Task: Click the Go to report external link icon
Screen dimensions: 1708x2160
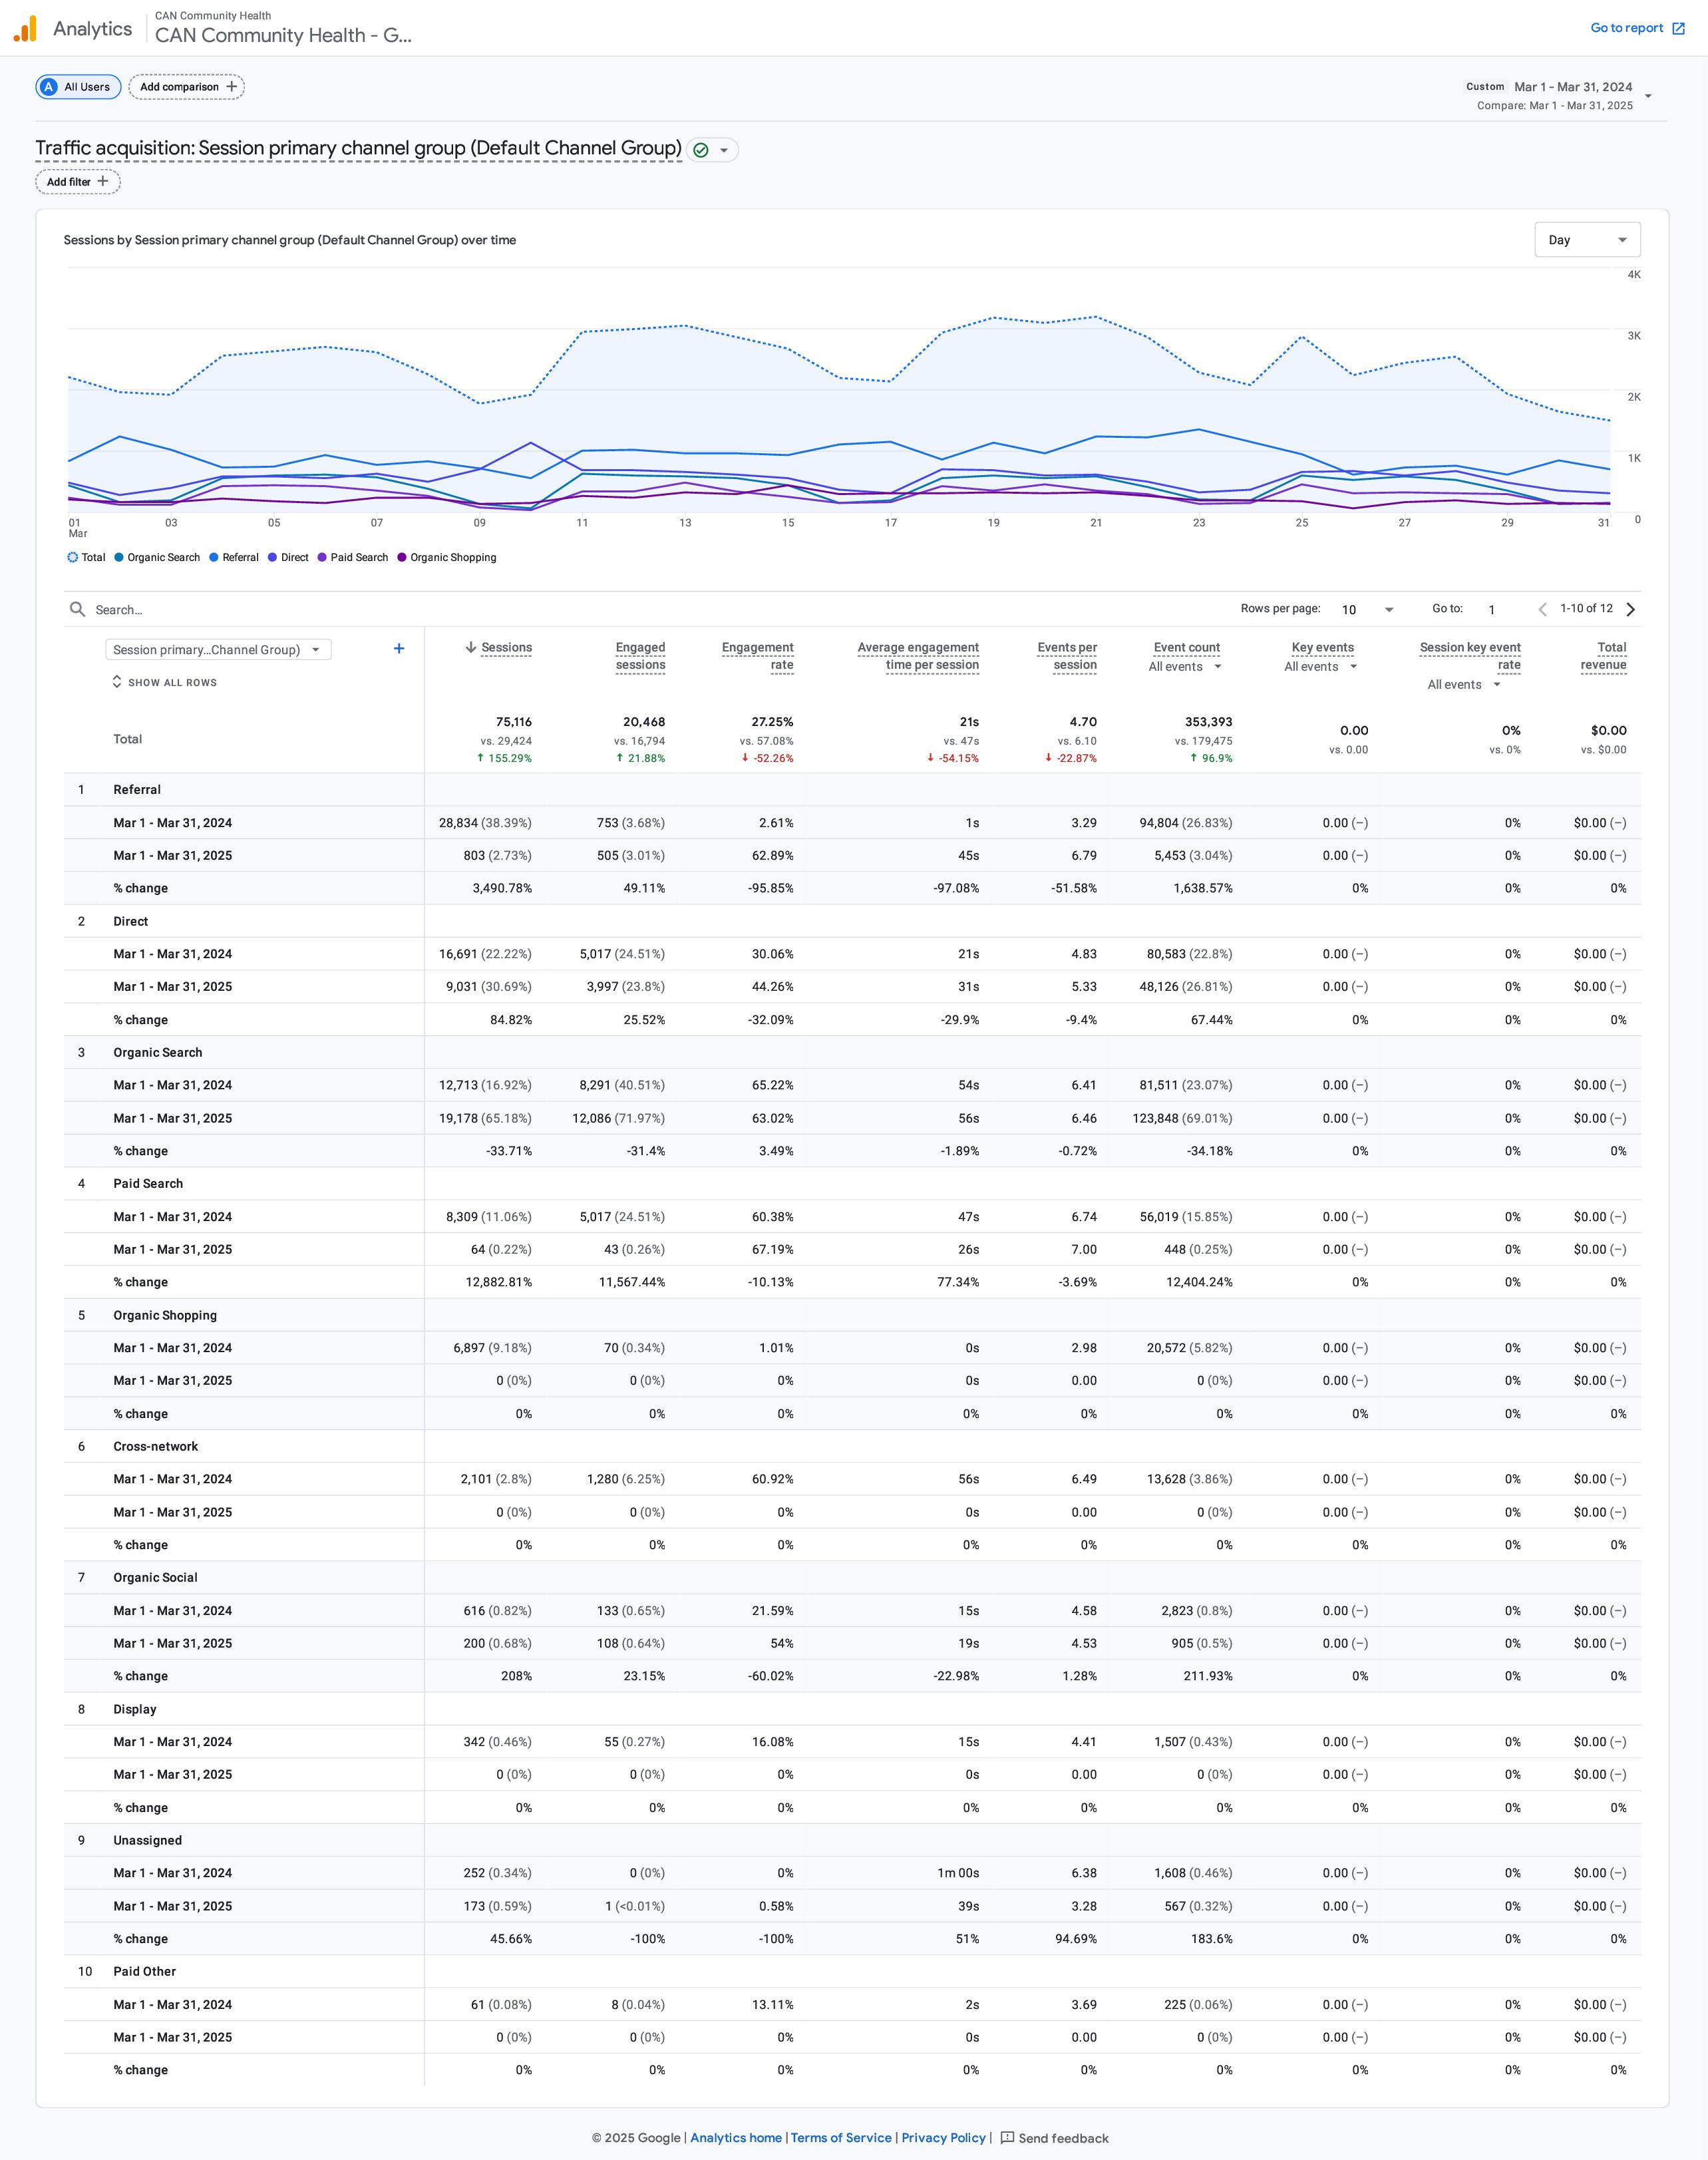Action: [x=1679, y=28]
